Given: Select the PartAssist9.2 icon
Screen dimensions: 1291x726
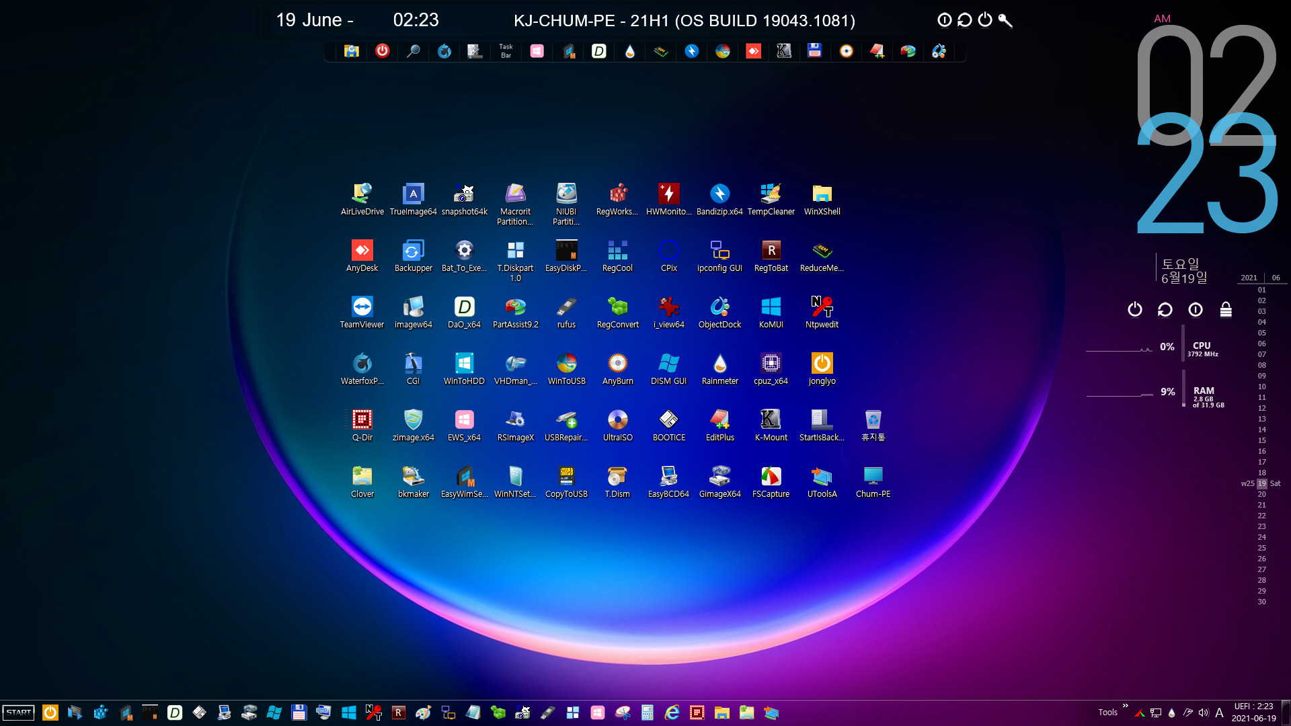Looking at the screenshot, I should tap(515, 313).
